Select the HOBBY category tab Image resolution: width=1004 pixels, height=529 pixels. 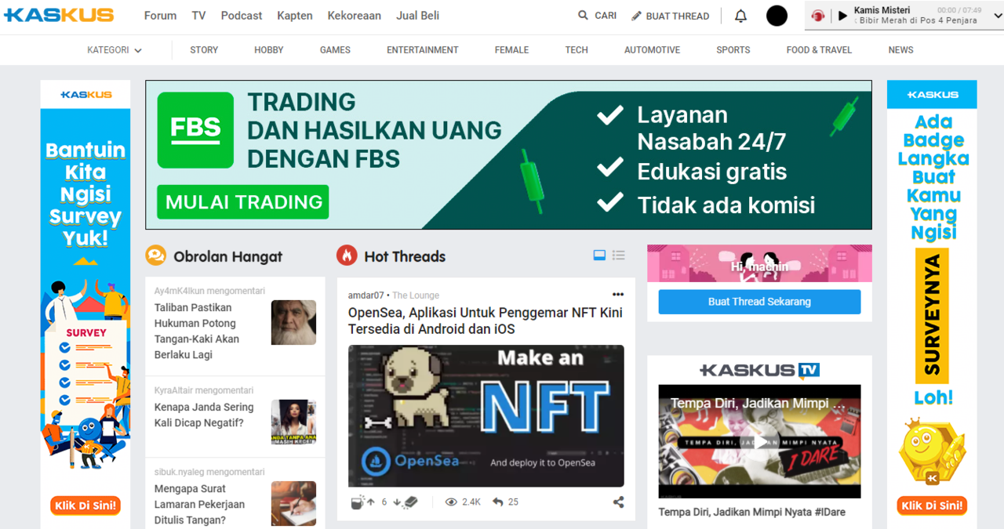269,49
